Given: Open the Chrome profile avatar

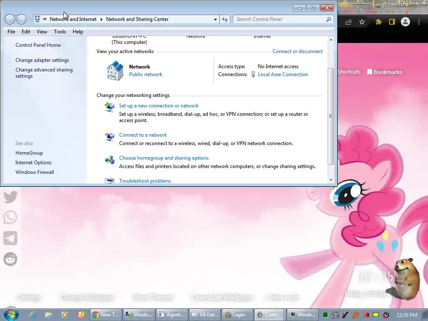Looking at the screenshot, I should [405, 22].
